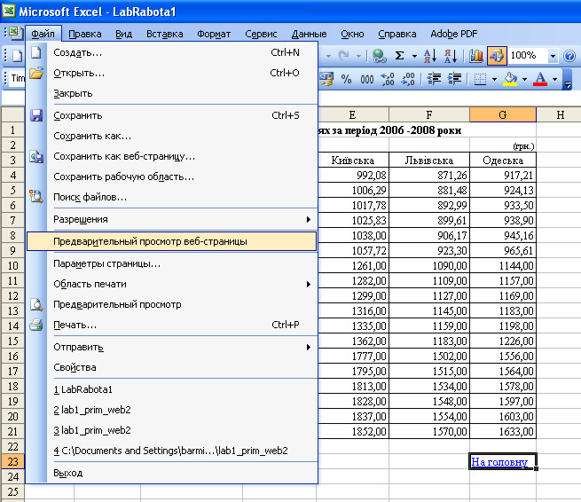The height and width of the screenshot is (502, 581).
Task: Open the Сервис menu
Action: 261,34
